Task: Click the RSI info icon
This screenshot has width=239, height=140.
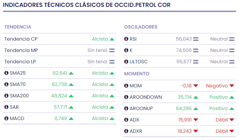Action: [x=126, y=39]
